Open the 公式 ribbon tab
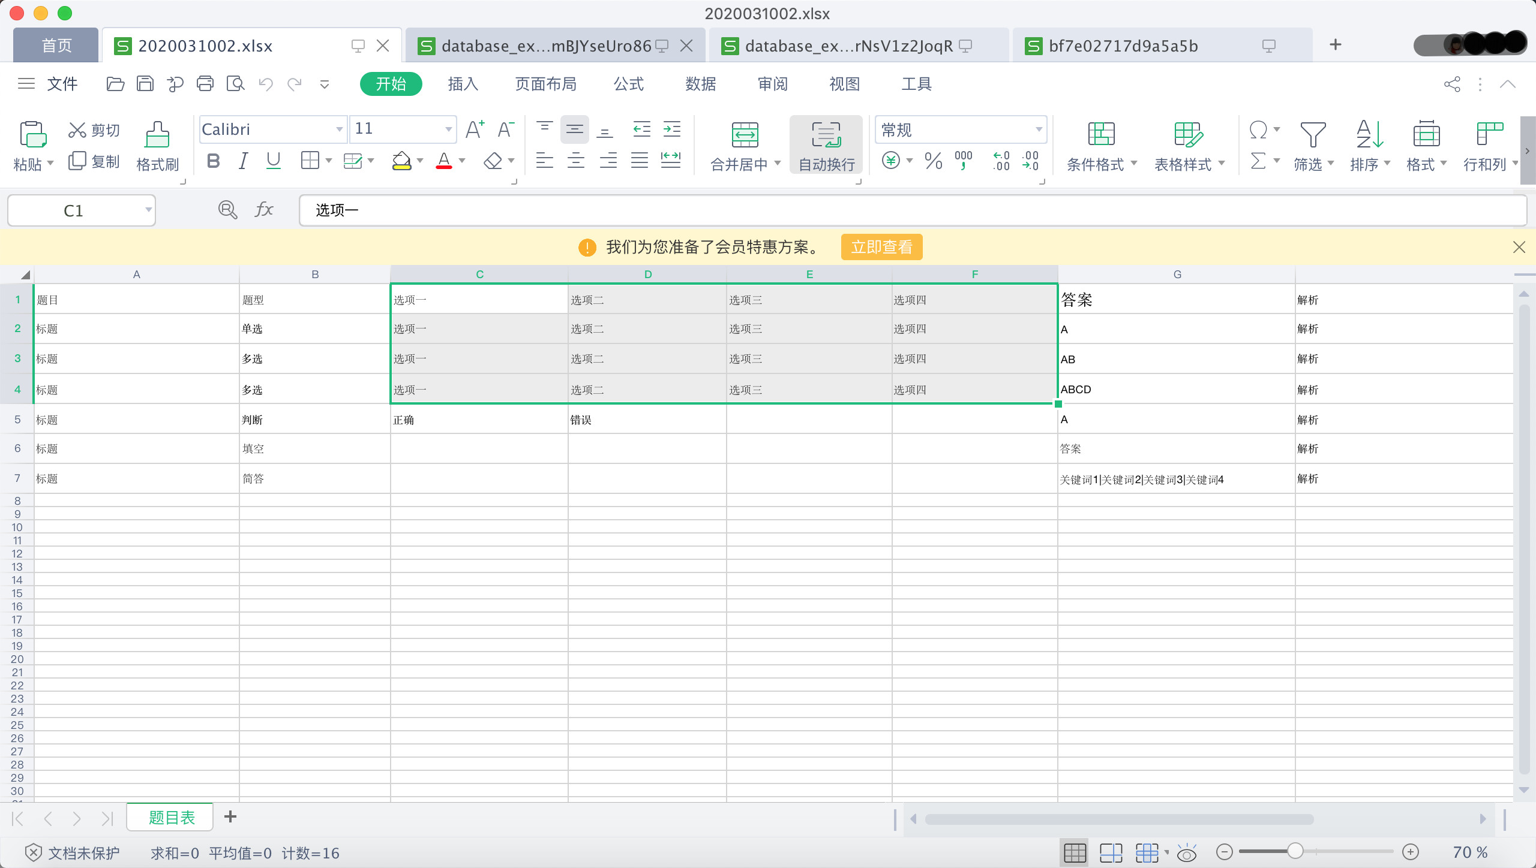 (x=628, y=84)
